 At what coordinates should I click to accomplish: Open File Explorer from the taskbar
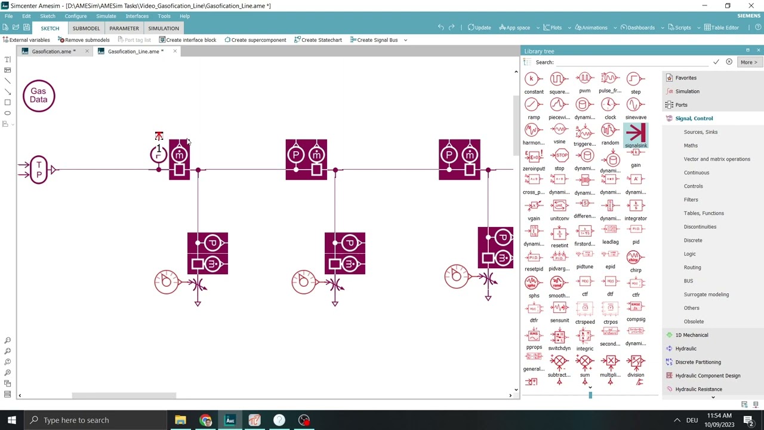click(180, 420)
